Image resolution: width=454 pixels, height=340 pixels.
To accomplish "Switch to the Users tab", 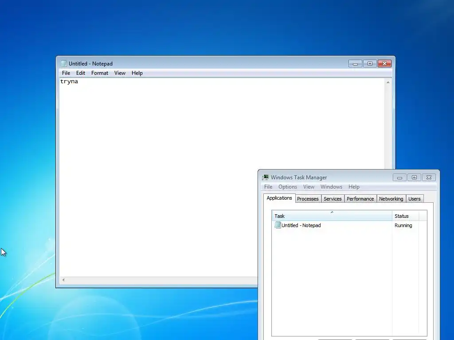I will 415,199.
